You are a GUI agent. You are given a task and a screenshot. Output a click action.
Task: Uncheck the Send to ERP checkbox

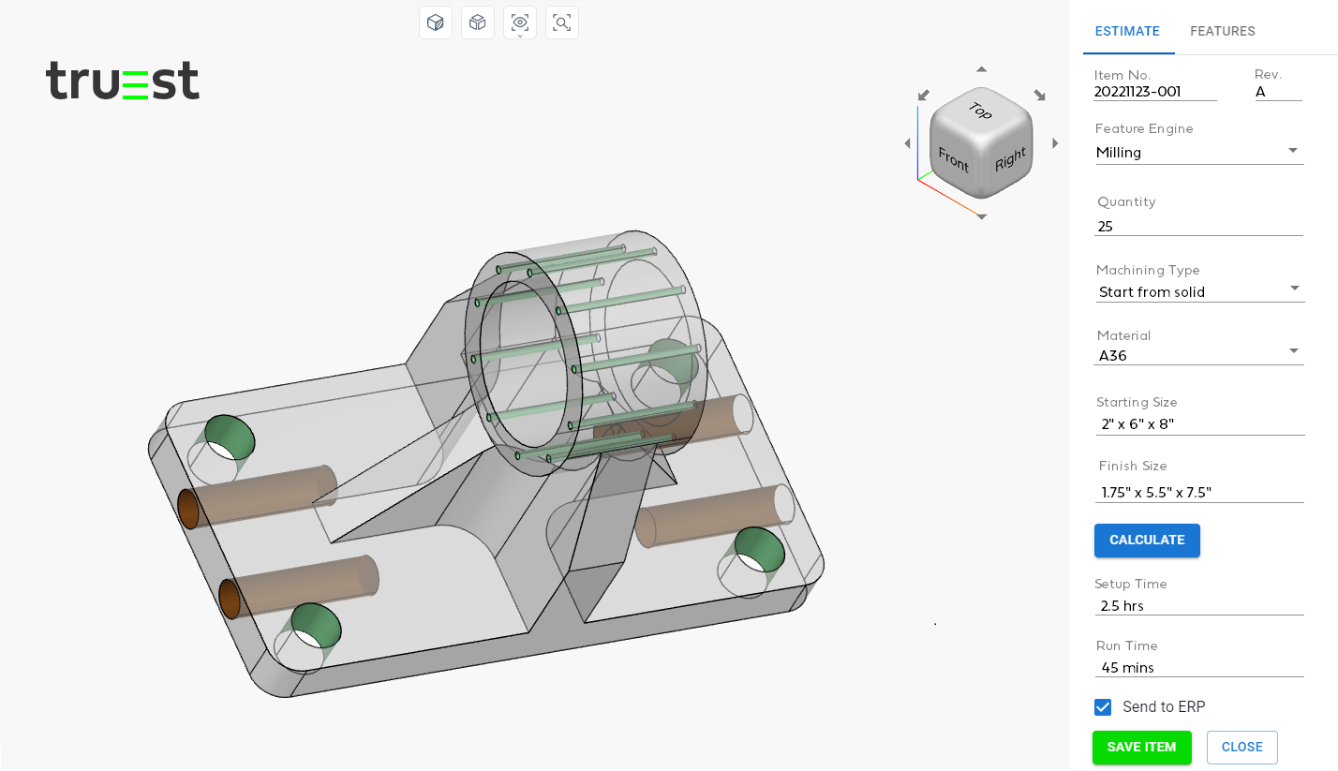point(1103,707)
